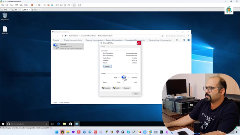The image size is (240, 135).
Task: Click the Diagnose button in status dialog
Action: click(126, 88)
